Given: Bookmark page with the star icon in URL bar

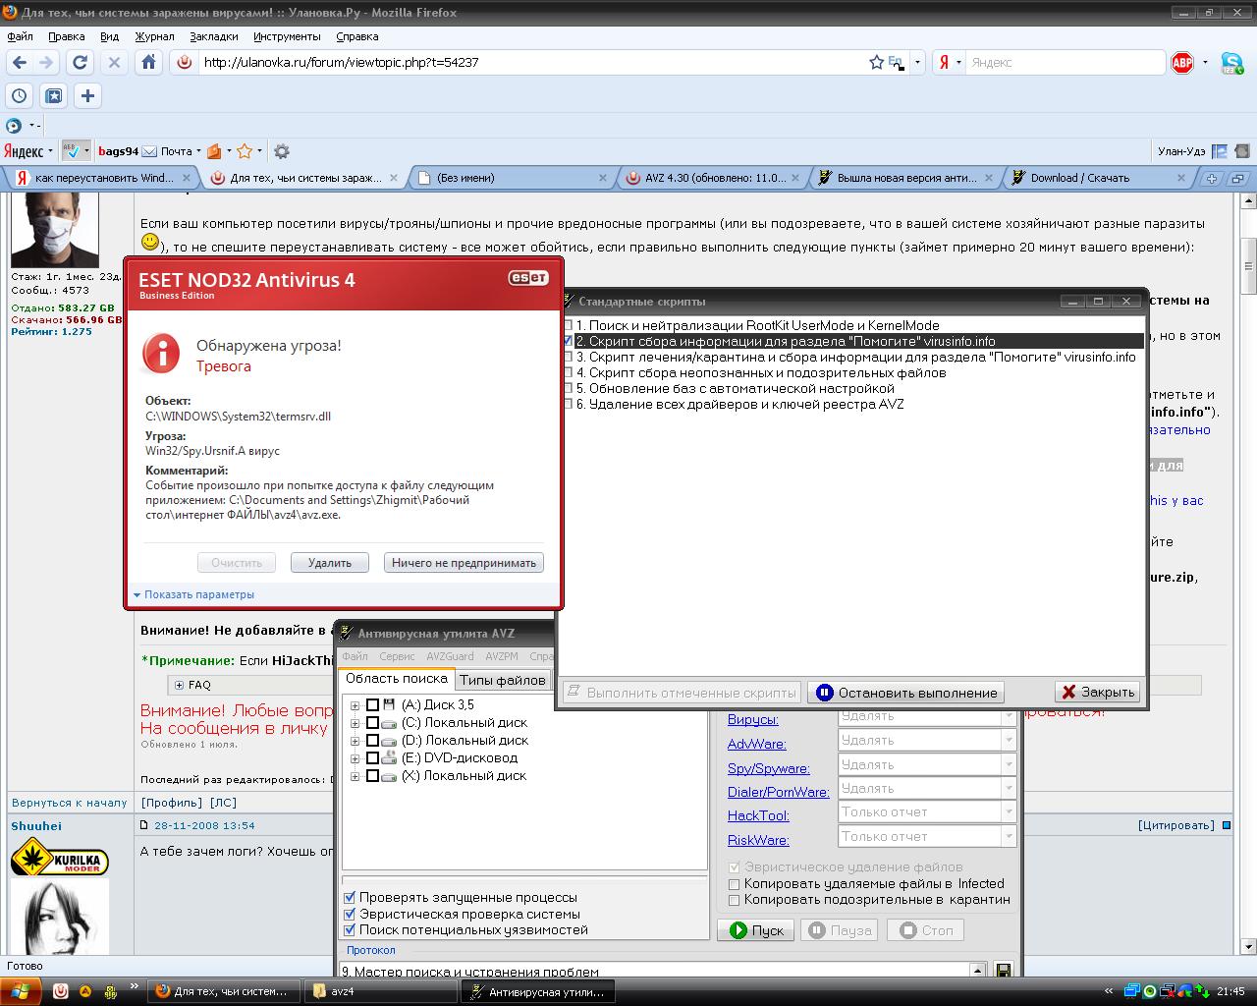Looking at the screenshot, I should (876, 62).
